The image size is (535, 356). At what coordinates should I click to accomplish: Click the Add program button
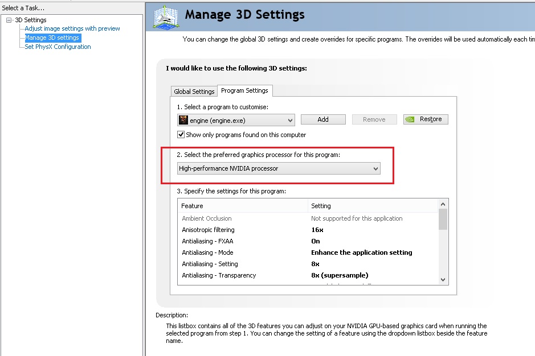click(323, 119)
